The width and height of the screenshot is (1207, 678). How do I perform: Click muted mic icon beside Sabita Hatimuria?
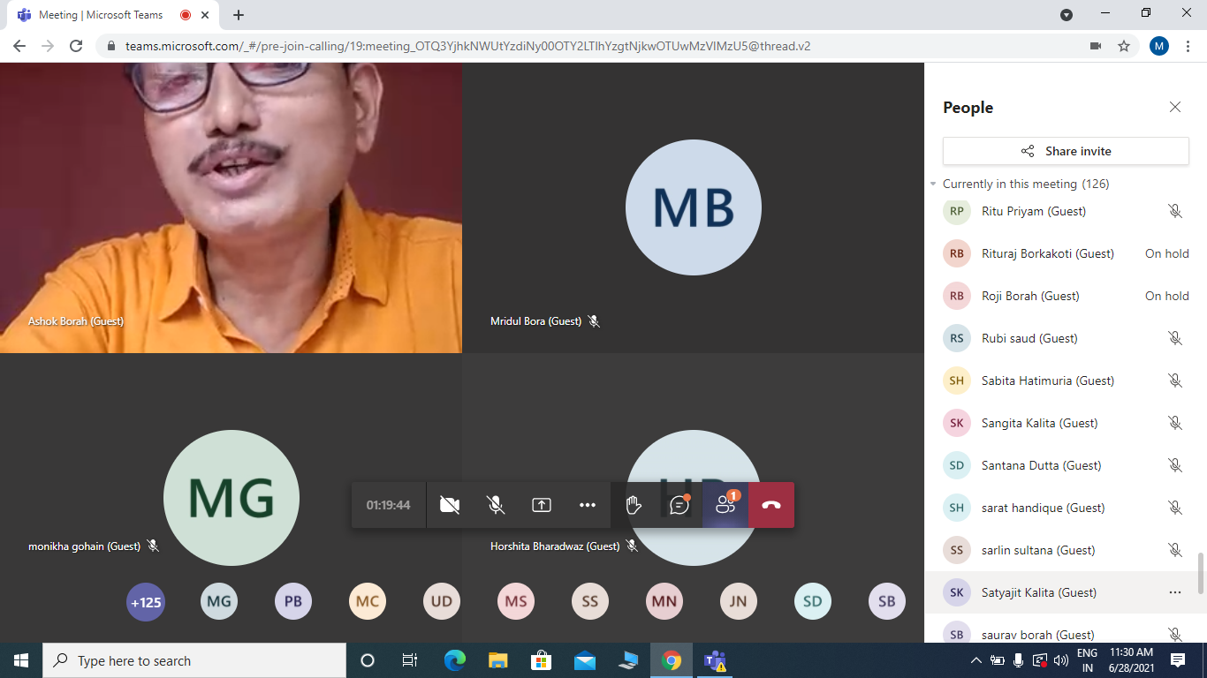tap(1175, 380)
